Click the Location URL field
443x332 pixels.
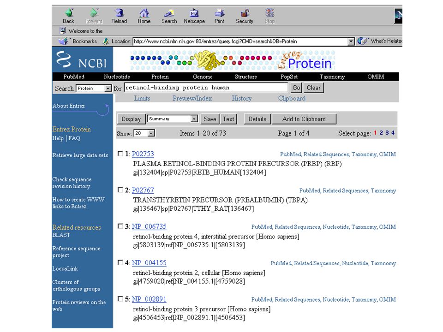pyautogui.click(x=240, y=41)
